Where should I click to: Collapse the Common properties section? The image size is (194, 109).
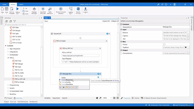tap(121, 24)
